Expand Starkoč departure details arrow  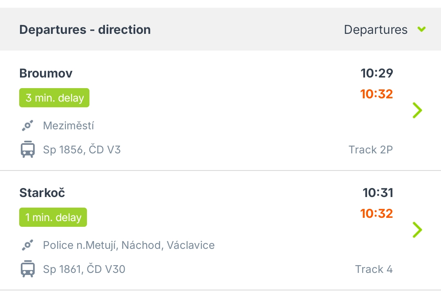[417, 230]
